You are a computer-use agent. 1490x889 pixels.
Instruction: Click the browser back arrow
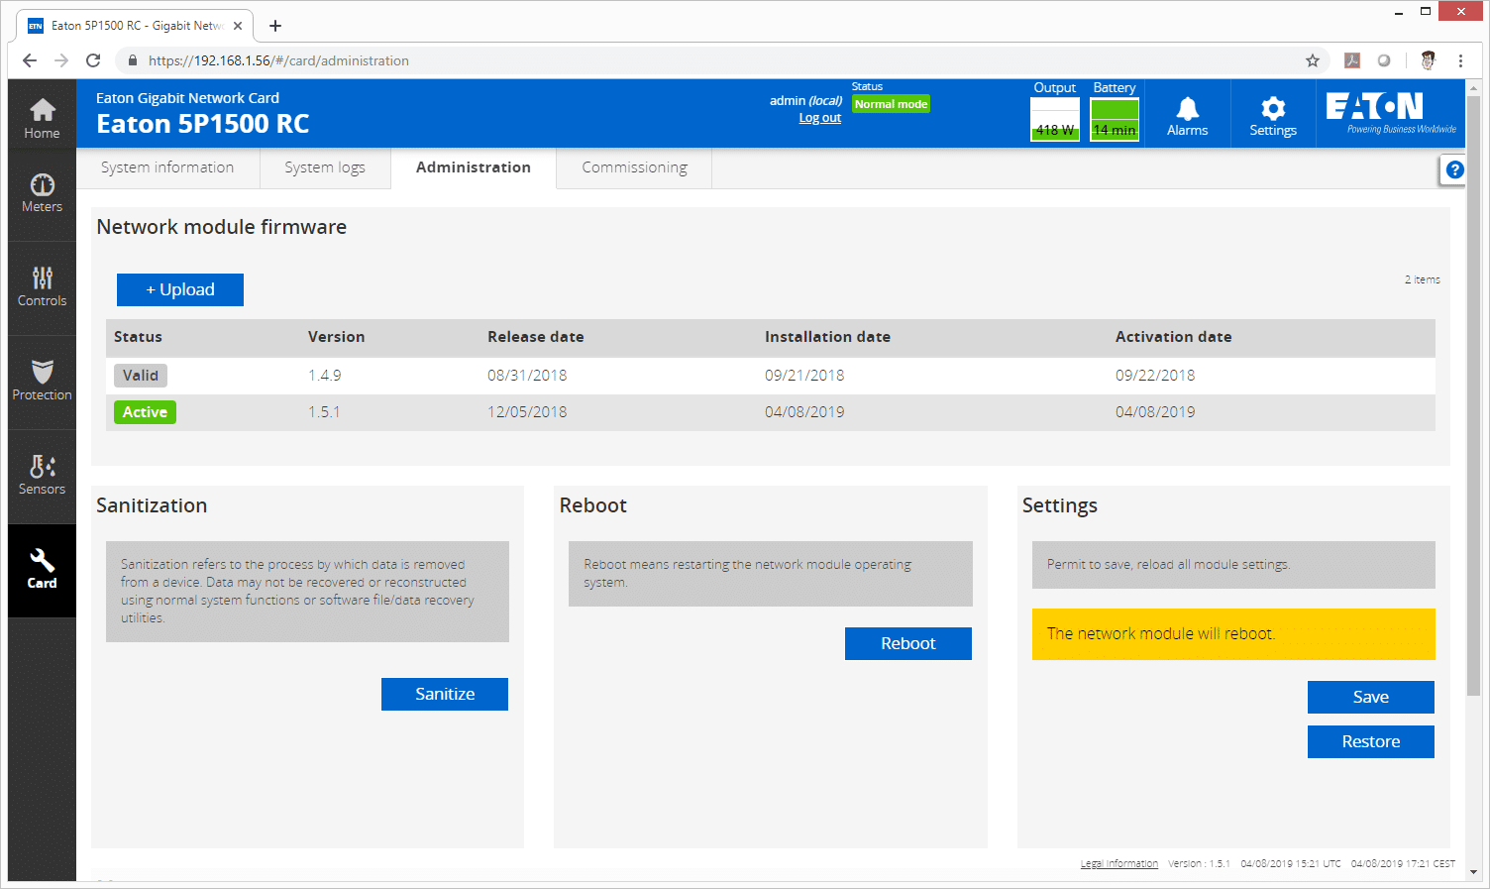coord(30,60)
